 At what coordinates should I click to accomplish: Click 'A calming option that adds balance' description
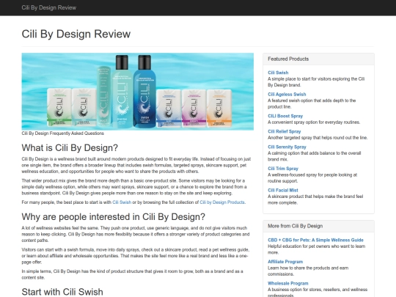[314, 156]
